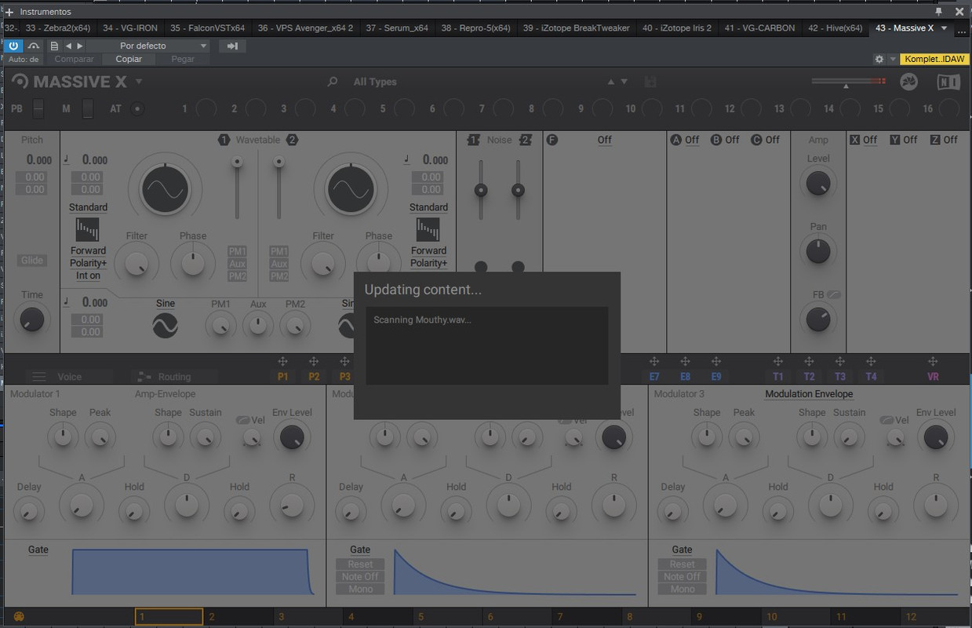Switch to 33 - Zebra2(x64) tab
Viewport: 972px width, 628px height.
coord(58,28)
